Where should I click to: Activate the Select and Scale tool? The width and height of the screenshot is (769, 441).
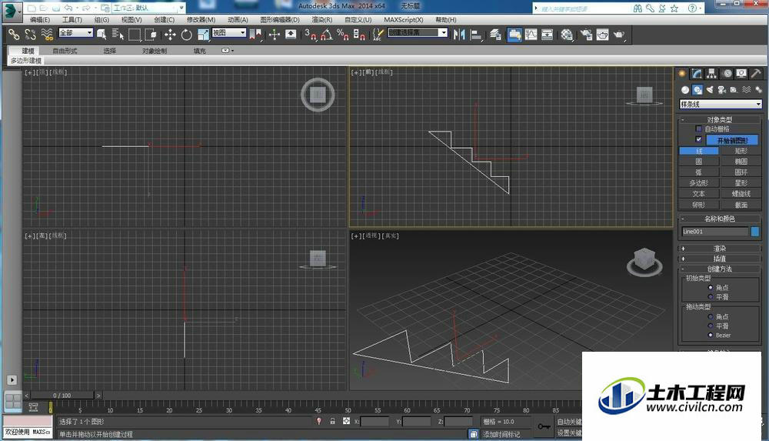[203, 35]
